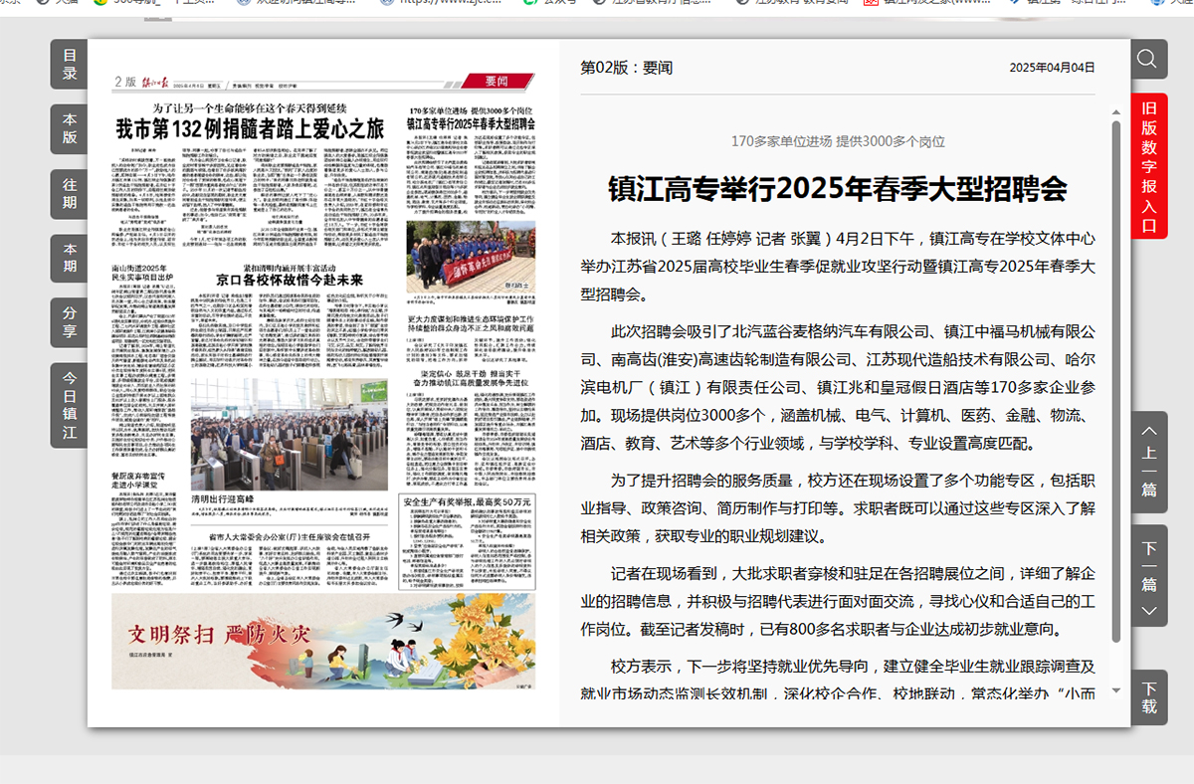Viewport: 1194px width, 784px height.
Task: Go to next article with 下一篇
Action: click(x=1149, y=575)
